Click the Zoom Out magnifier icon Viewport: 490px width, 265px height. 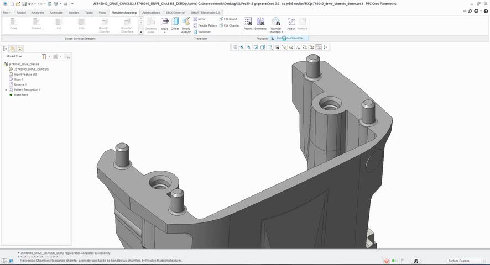[249, 47]
